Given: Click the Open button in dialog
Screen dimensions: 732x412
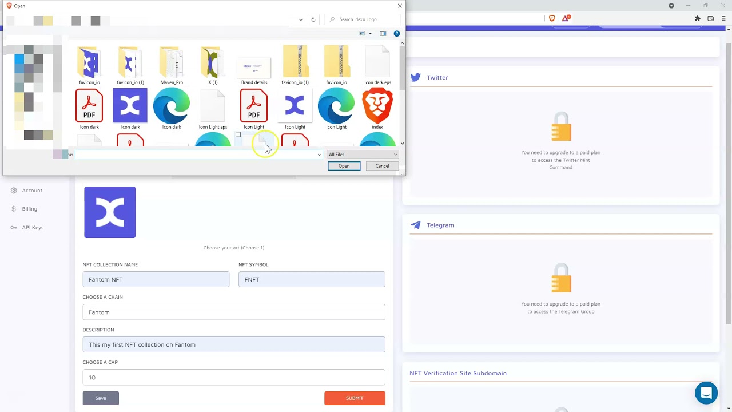Looking at the screenshot, I should (344, 166).
